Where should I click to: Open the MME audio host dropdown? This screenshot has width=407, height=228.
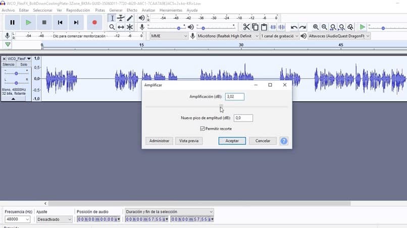(168, 36)
